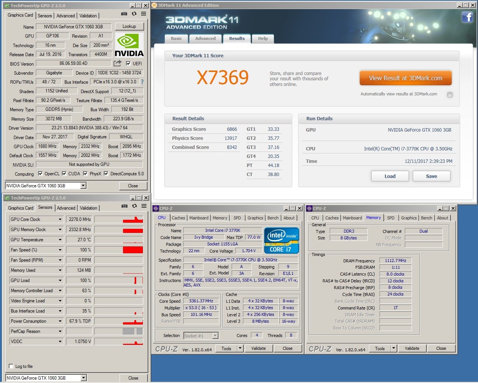Switch to SPD tab in CPU-Z Memory window
Image resolution: width=478 pixels, height=383 pixels.
pyautogui.click(x=391, y=218)
